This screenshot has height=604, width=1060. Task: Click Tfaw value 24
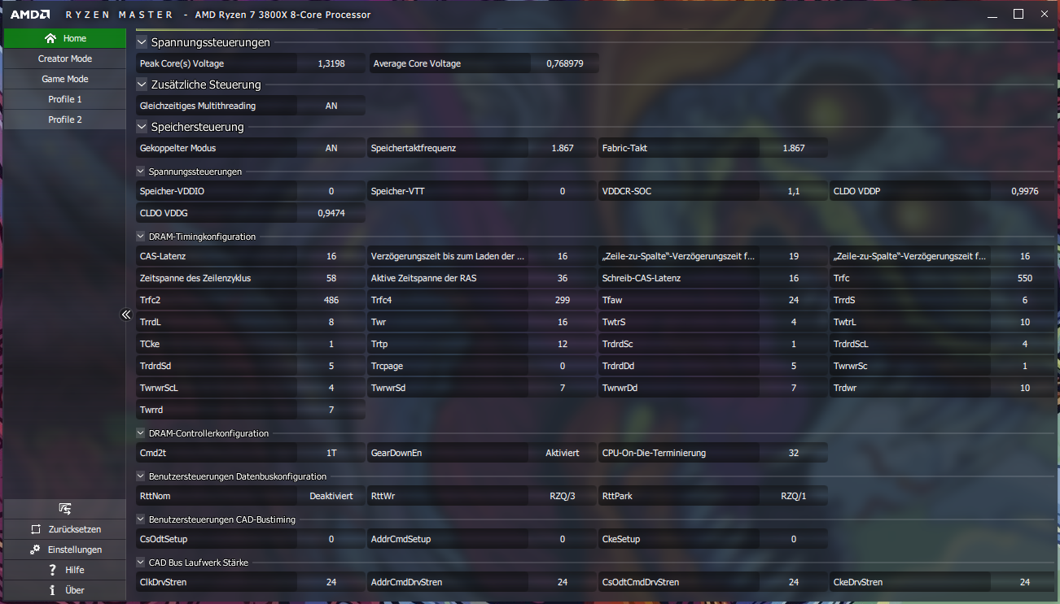(x=794, y=300)
